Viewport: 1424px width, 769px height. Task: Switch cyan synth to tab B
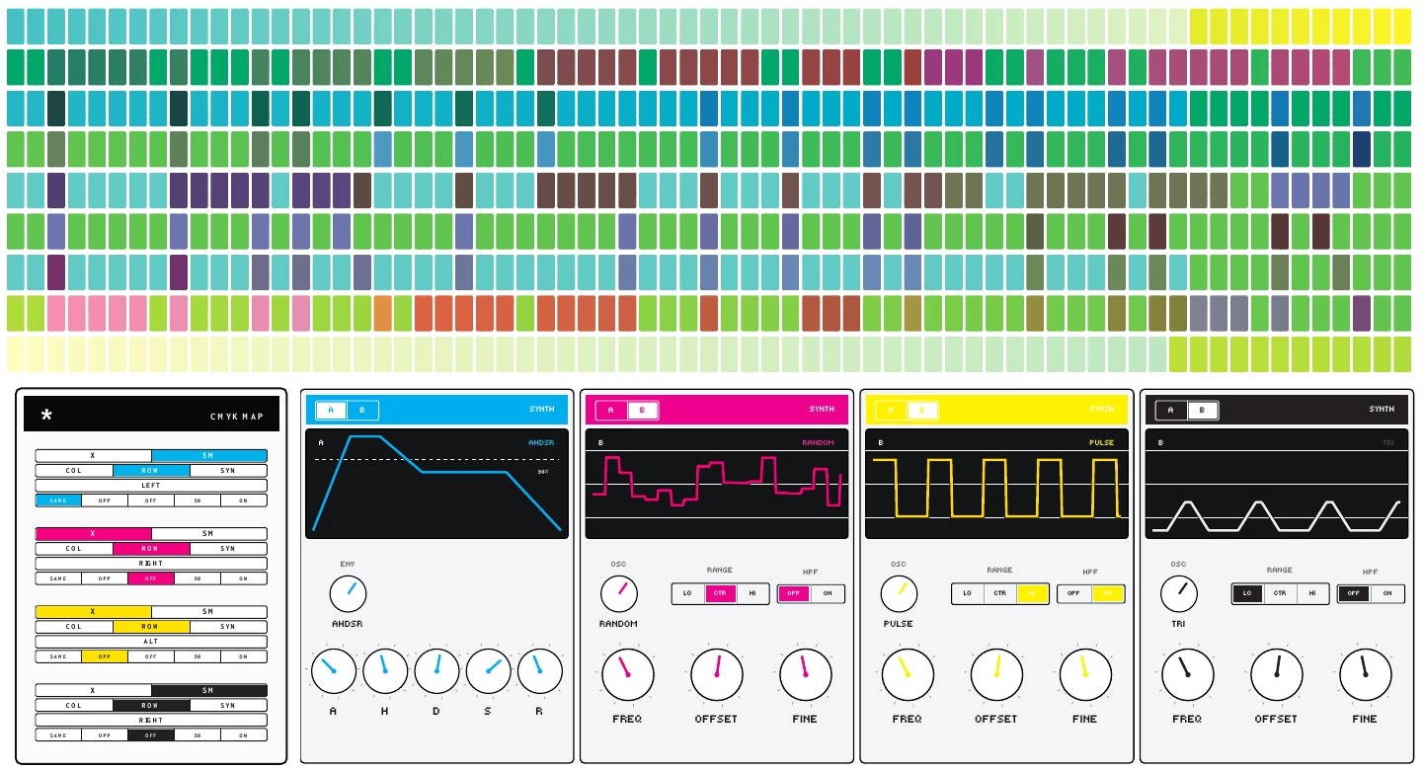361,410
